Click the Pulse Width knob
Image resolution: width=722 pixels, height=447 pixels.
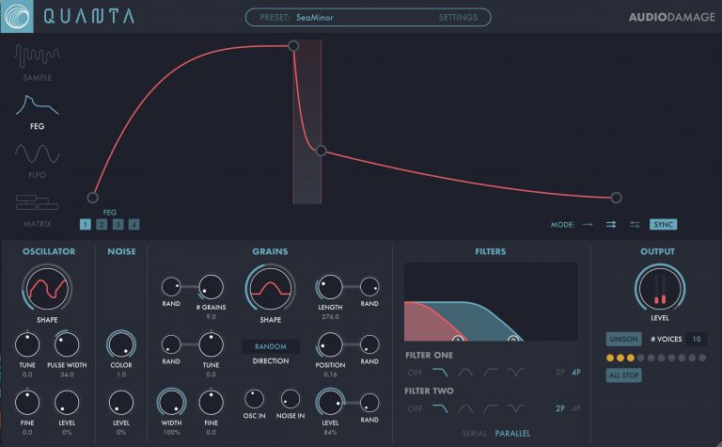(x=67, y=344)
